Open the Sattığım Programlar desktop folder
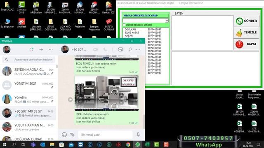The image size is (264, 148). point(94,24)
